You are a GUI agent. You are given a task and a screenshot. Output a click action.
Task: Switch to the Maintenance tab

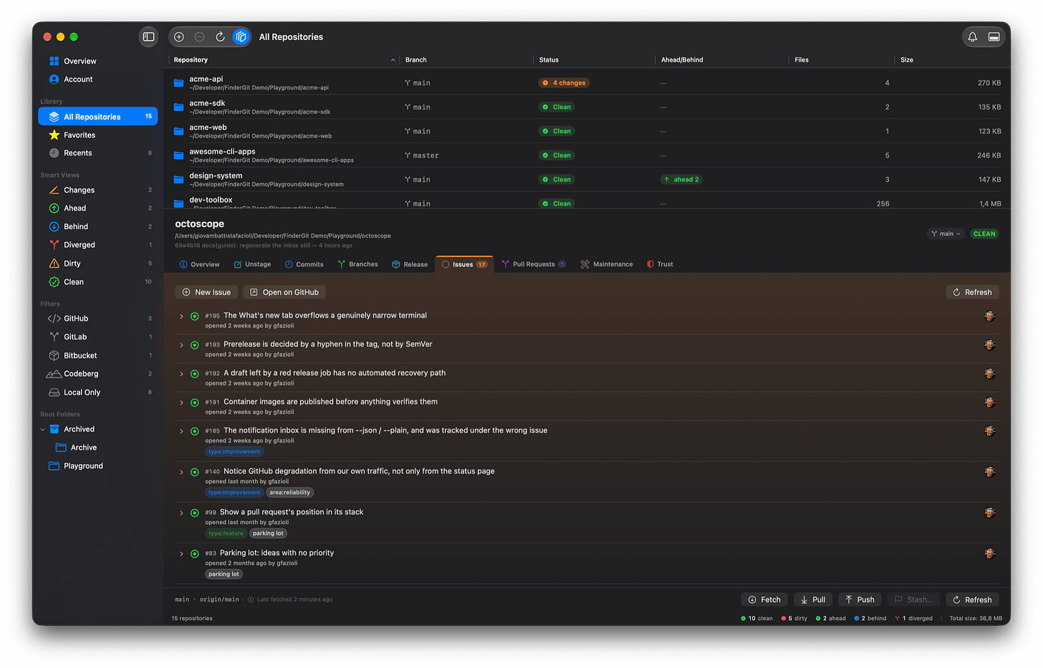[607, 264]
